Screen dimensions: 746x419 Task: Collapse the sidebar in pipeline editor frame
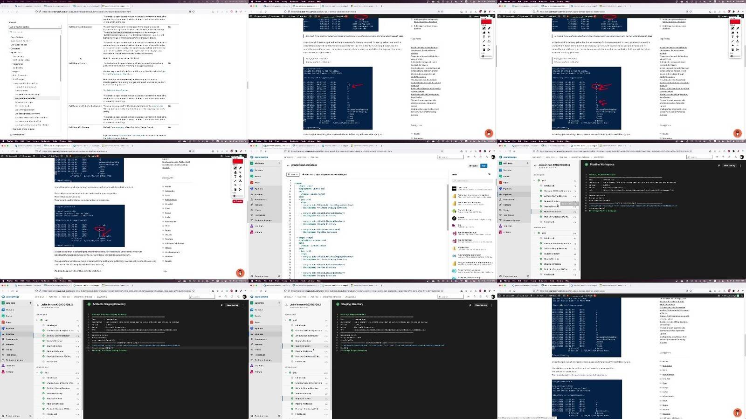(x=279, y=276)
